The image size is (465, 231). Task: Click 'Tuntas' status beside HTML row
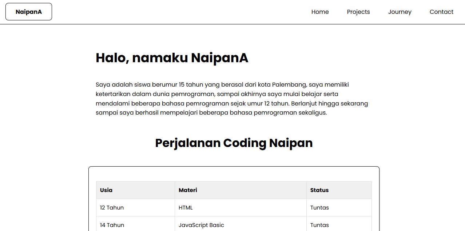pos(319,207)
